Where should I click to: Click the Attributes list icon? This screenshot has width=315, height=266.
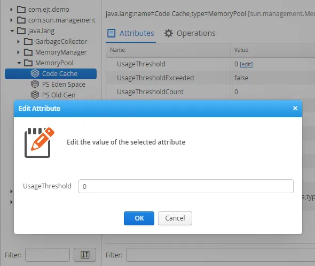pos(111,33)
